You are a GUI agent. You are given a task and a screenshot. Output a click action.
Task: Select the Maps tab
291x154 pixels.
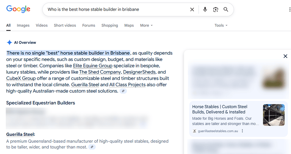[x=129, y=25]
